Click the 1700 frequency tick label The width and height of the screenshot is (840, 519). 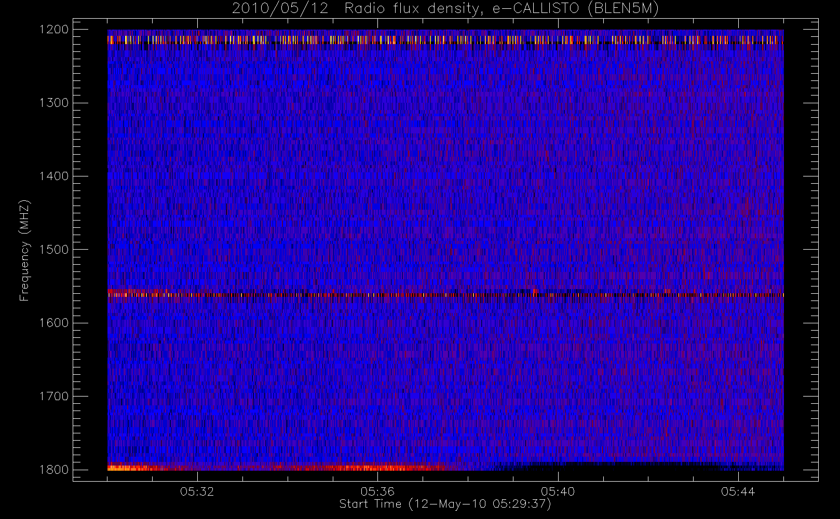[x=54, y=397]
